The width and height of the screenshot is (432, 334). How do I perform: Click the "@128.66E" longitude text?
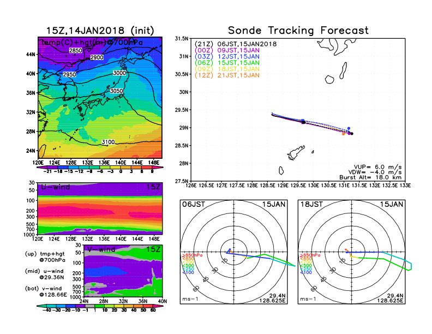53,295
